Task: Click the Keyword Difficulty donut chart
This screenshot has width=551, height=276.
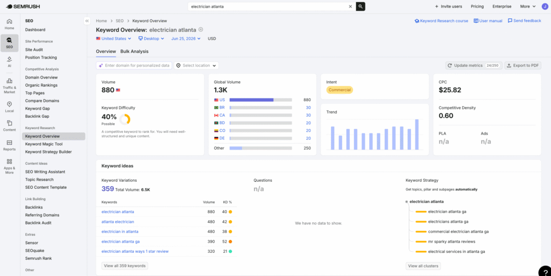Action: pos(125,119)
